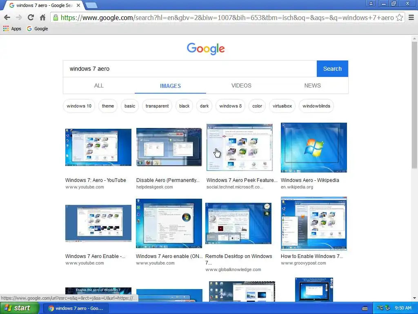Viewport: 418px width, 314px height.
Task: Open a new tab with the new tab button
Action: (x=92, y=5)
